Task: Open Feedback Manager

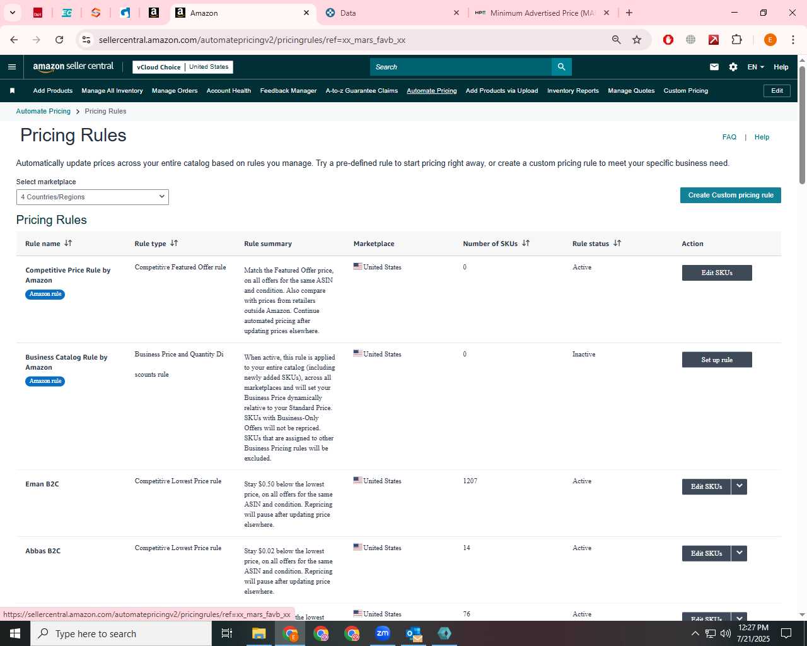Action: 288,91
